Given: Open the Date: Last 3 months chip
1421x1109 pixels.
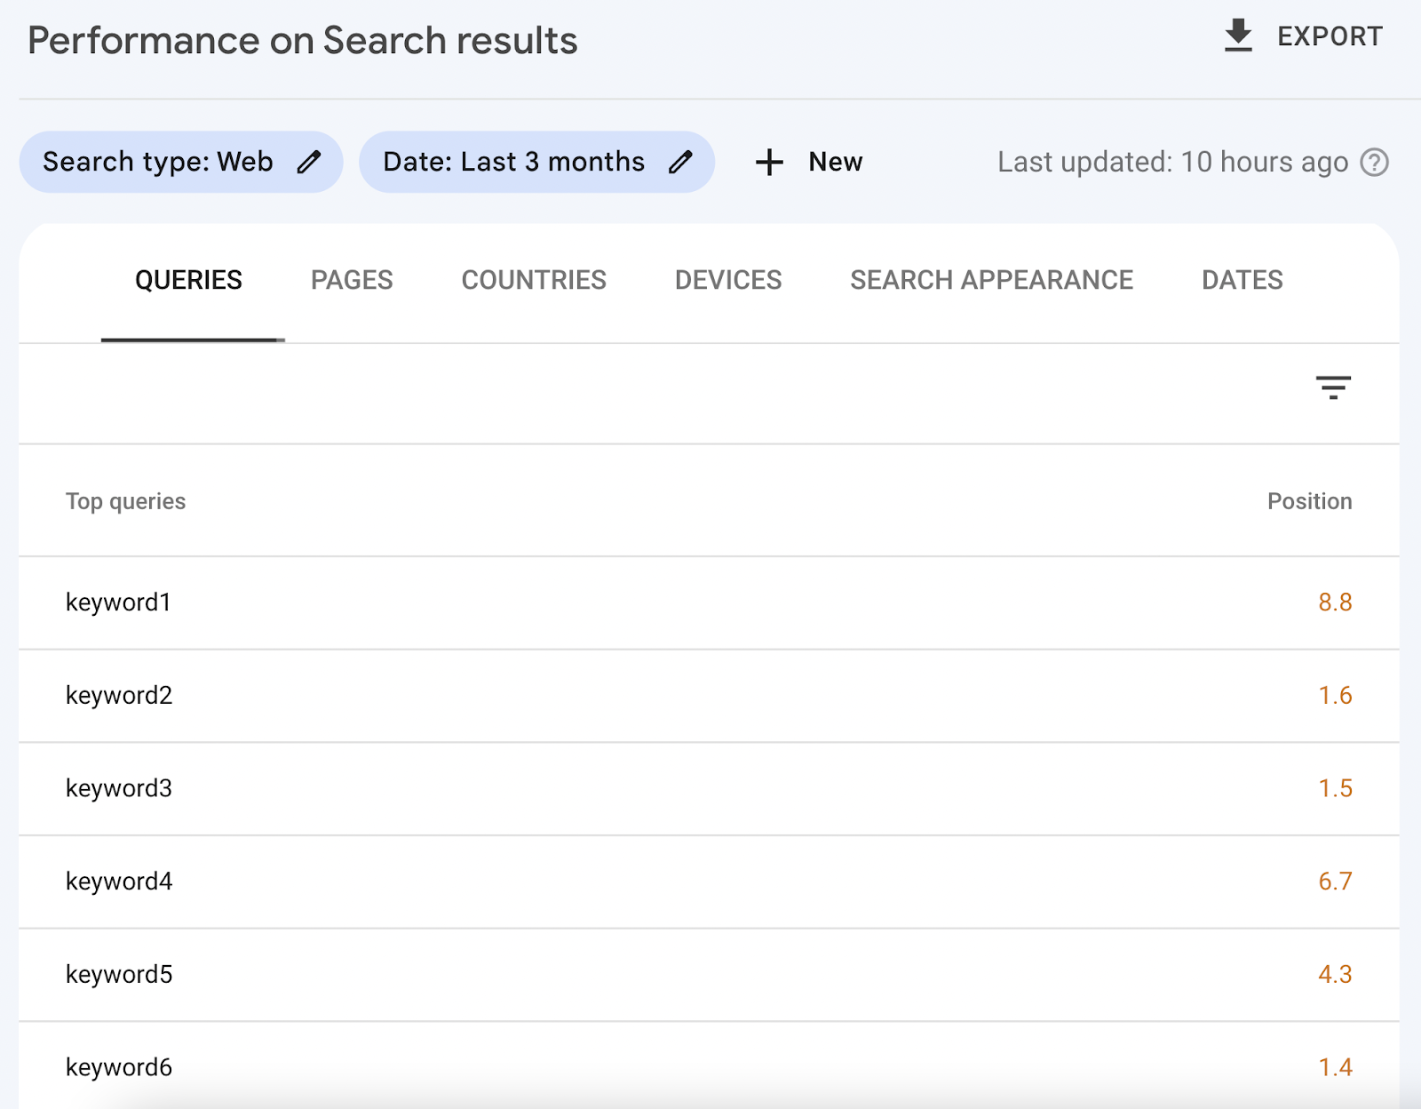Looking at the screenshot, I should click(x=513, y=162).
